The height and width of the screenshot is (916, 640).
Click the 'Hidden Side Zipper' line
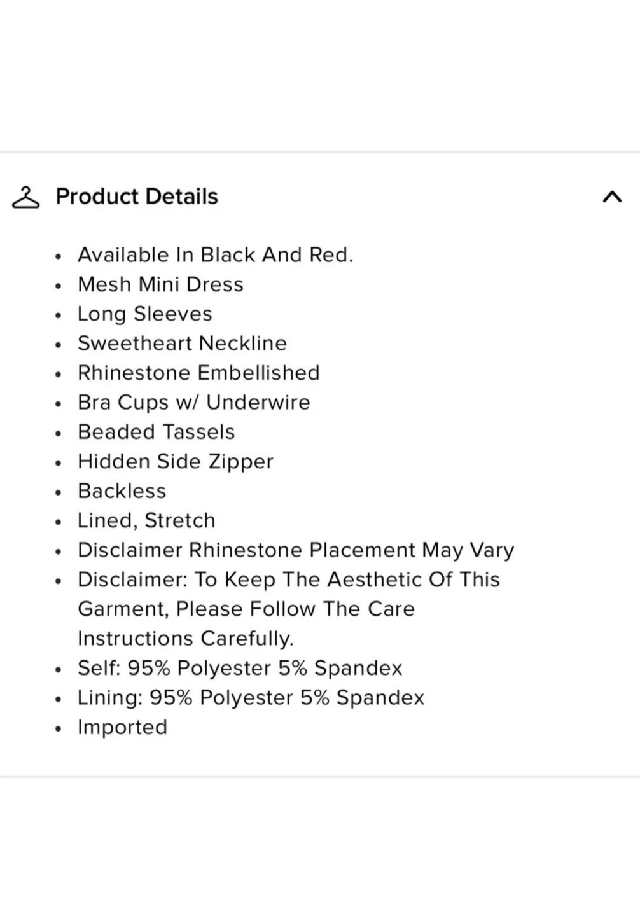pyautogui.click(x=176, y=462)
